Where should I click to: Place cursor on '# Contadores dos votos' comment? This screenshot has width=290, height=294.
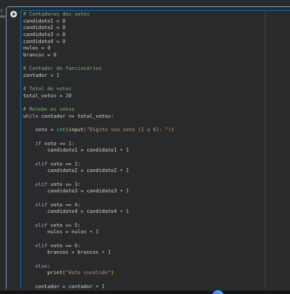pyautogui.click(x=56, y=14)
